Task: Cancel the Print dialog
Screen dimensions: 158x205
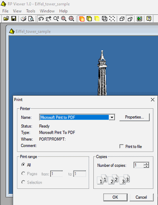Action: pos(141,197)
